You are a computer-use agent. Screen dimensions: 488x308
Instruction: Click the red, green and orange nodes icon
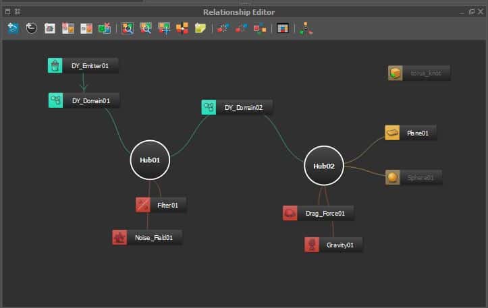[260, 28]
